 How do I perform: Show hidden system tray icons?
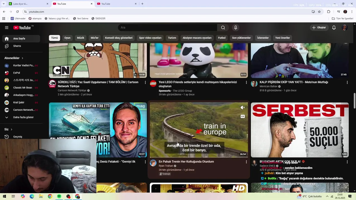click(x=327, y=196)
